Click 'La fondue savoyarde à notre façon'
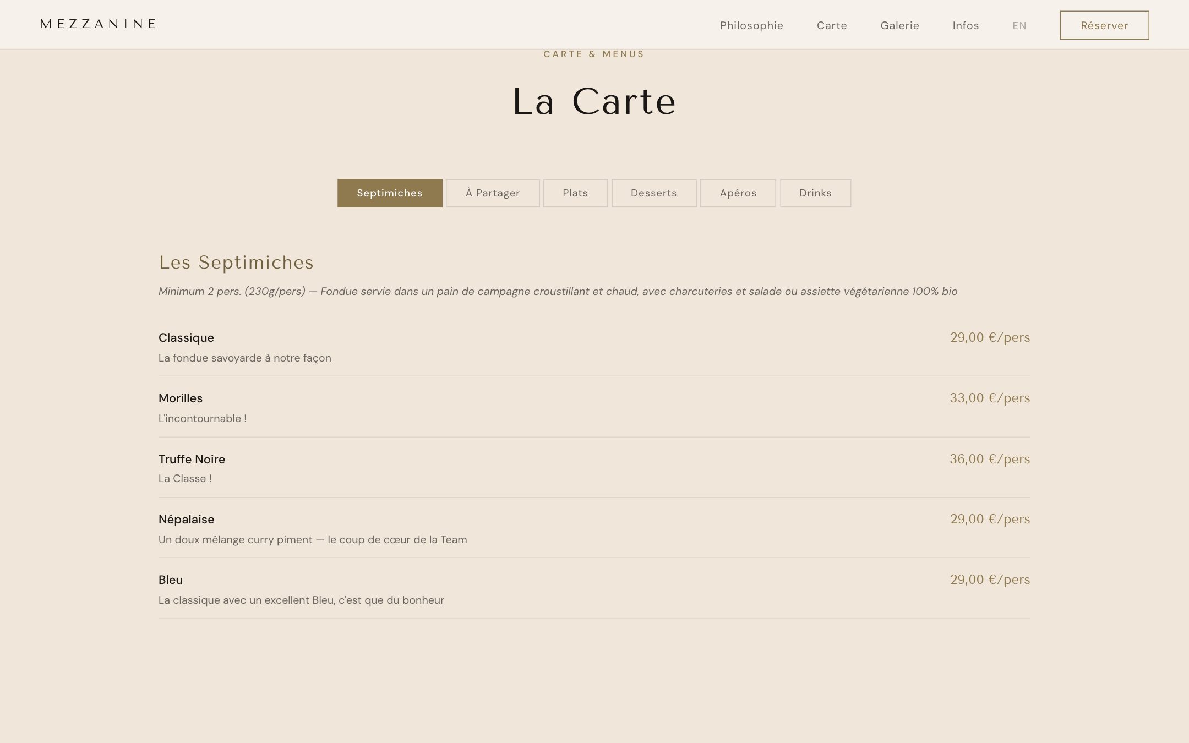 click(245, 358)
